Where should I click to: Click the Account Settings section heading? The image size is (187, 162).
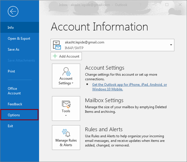tap(105, 68)
